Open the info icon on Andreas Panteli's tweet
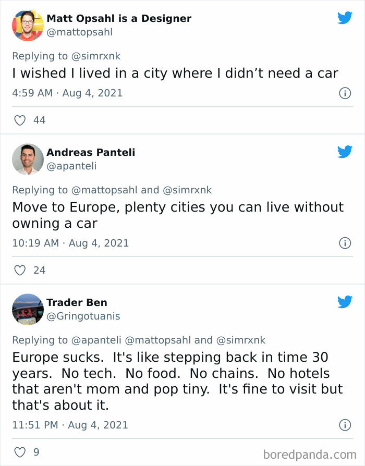The width and height of the screenshot is (365, 466). tap(345, 243)
